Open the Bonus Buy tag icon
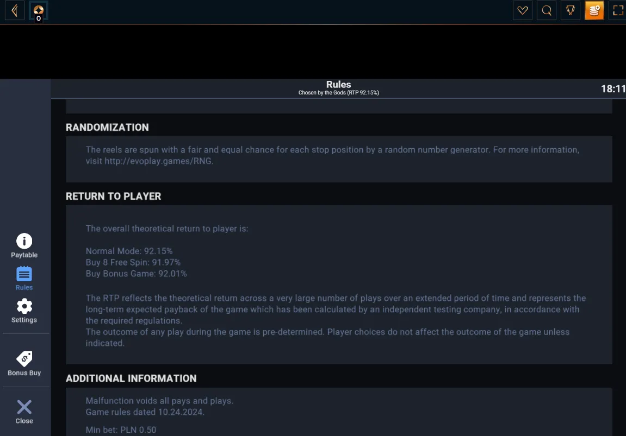The width and height of the screenshot is (626, 436). (x=24, y=363)
